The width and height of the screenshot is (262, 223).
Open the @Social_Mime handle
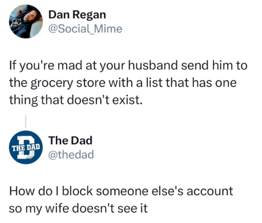[86, 29]
